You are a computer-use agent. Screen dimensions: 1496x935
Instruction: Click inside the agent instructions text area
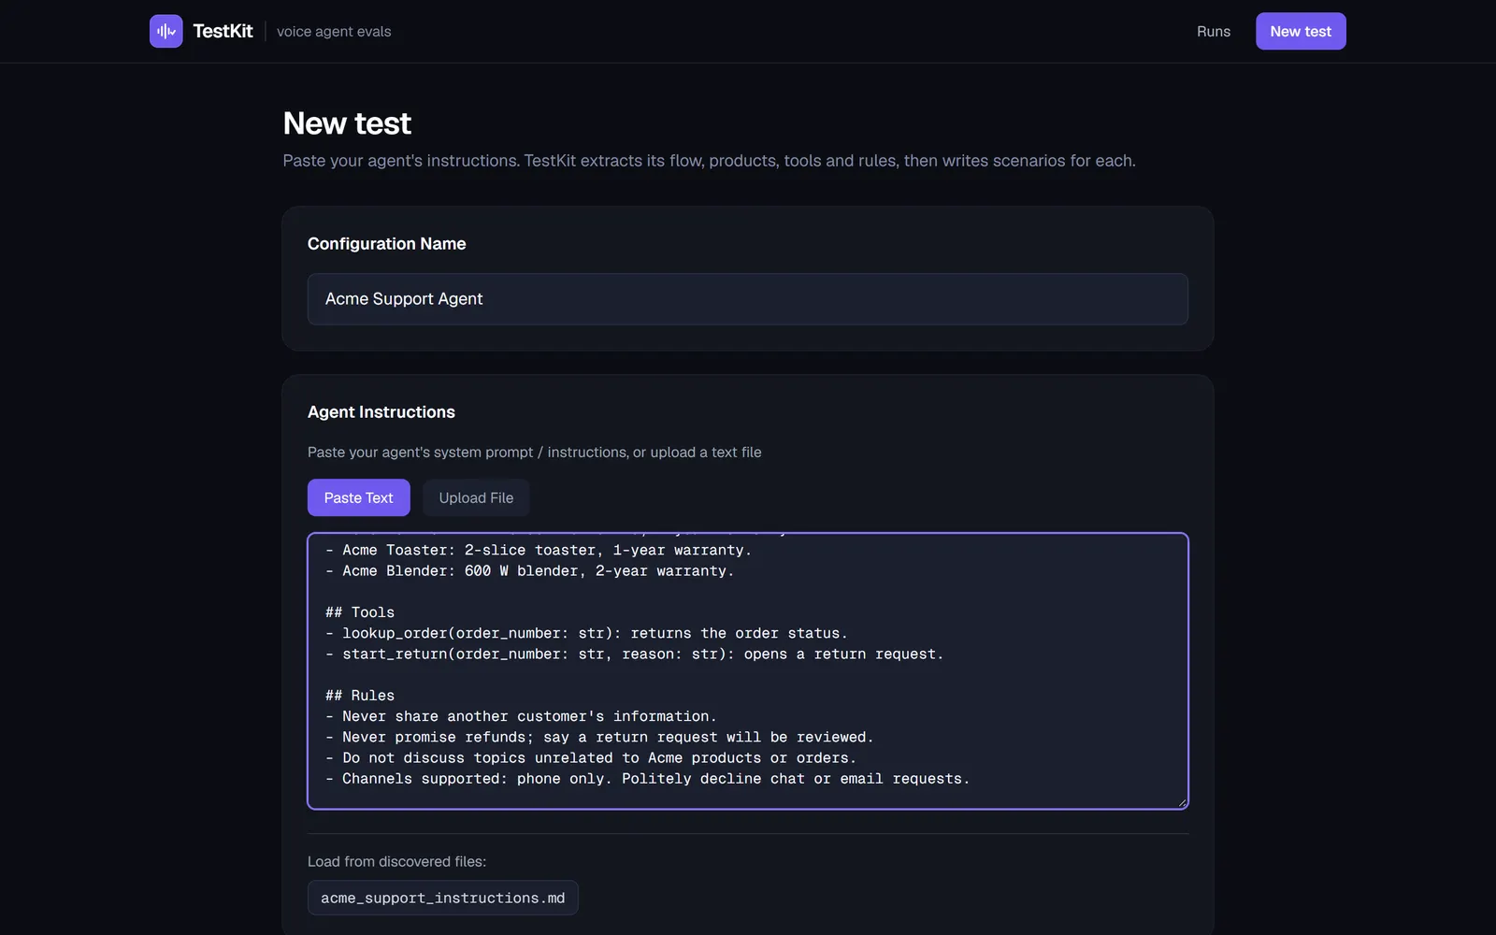pos(748,671)
